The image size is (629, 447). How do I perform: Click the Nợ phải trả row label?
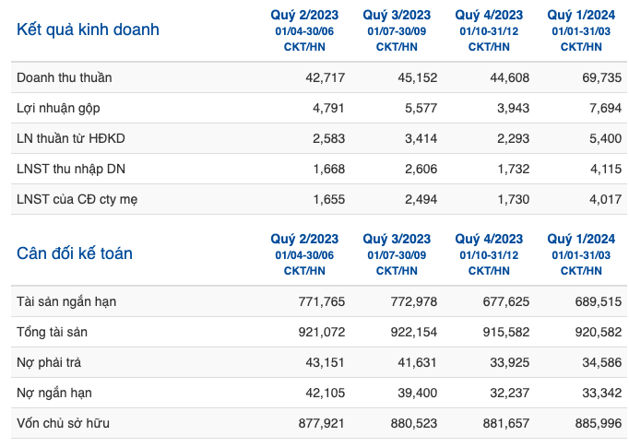pos(49,363)
